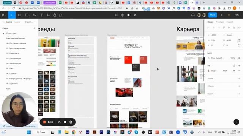Open the Windows Start menu
The image size is (243, 136).
(x=29, y=132)
